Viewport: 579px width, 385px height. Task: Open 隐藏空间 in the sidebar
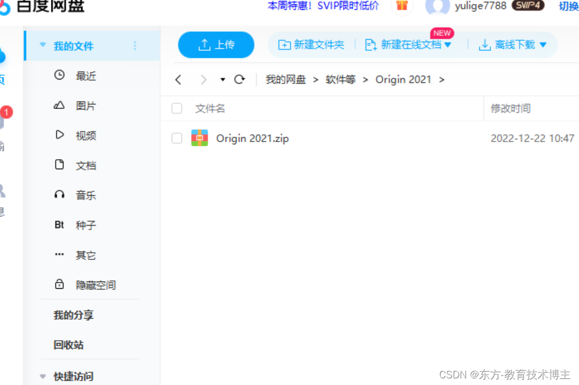click(96, 285)
